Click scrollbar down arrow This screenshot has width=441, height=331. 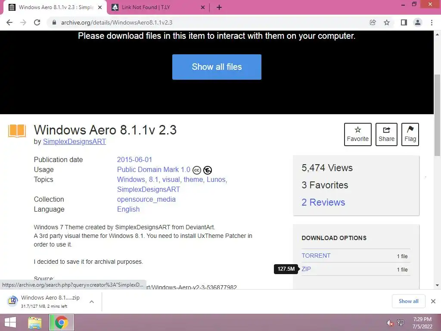(x=437, y=285)
